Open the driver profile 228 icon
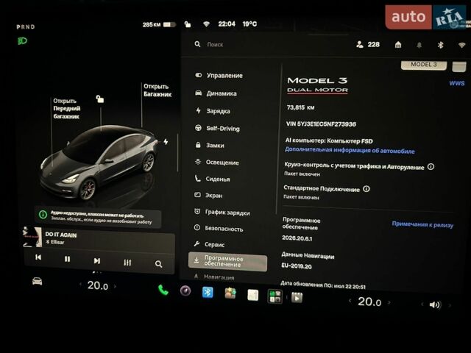Screen dimensions: 471x353 click(368, 44)
